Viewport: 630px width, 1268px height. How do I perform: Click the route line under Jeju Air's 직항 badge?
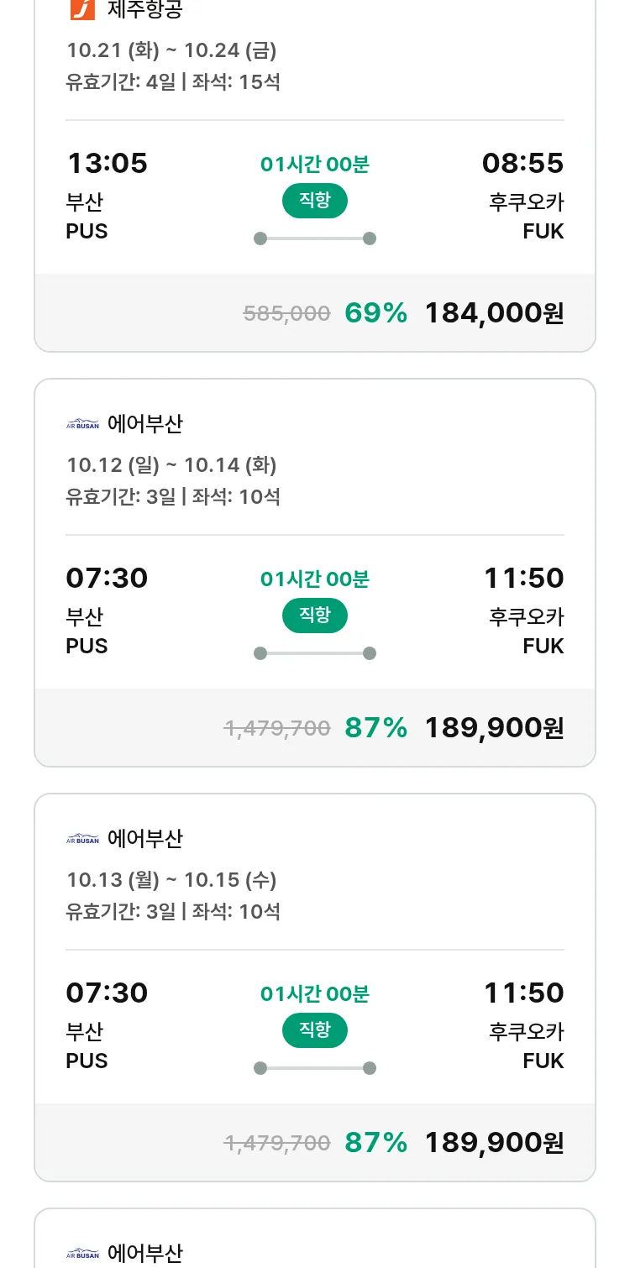(314, 238)
